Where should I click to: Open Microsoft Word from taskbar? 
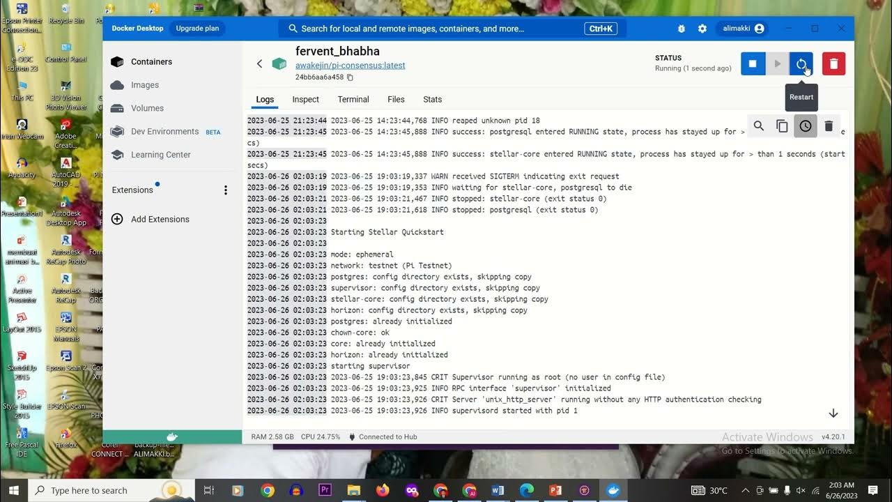pyautogui.click(x=498, y=490)
